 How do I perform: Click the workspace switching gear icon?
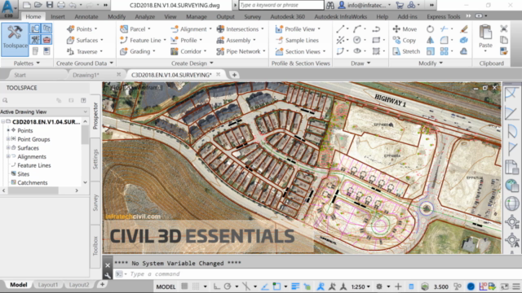pyautogui.click(x=378, y=286)
